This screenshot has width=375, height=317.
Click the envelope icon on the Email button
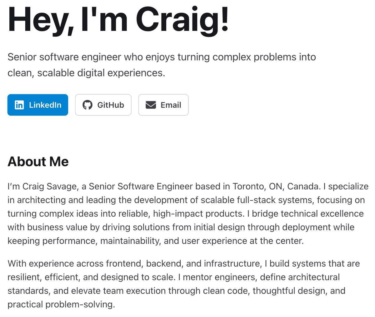point(151,105)
